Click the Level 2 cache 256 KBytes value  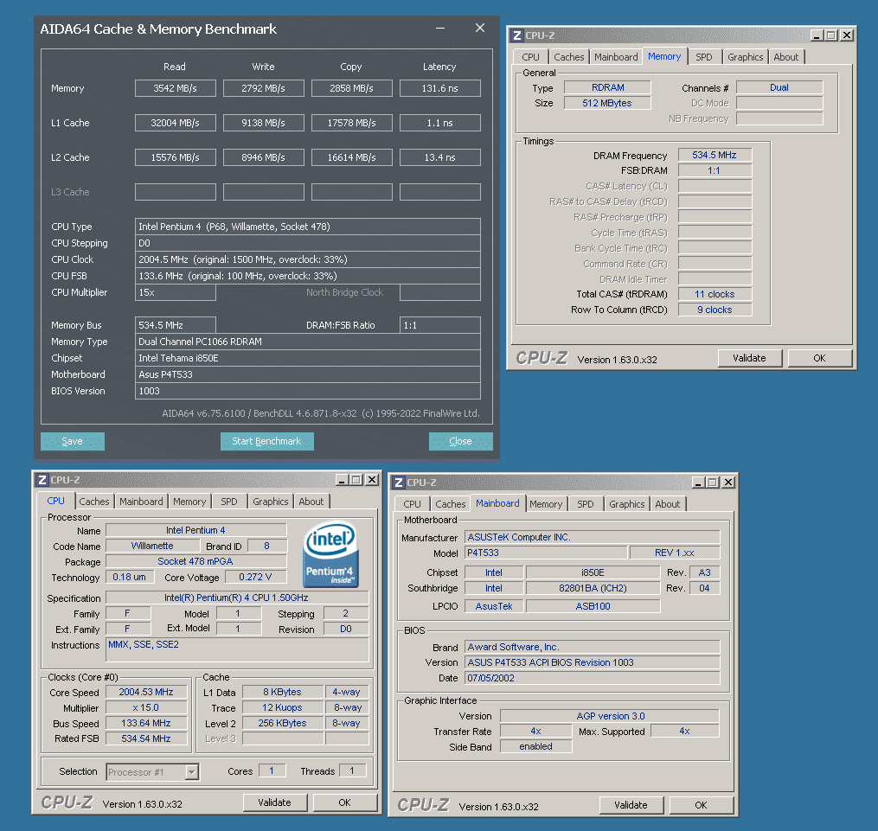click(x=283, y=723)
